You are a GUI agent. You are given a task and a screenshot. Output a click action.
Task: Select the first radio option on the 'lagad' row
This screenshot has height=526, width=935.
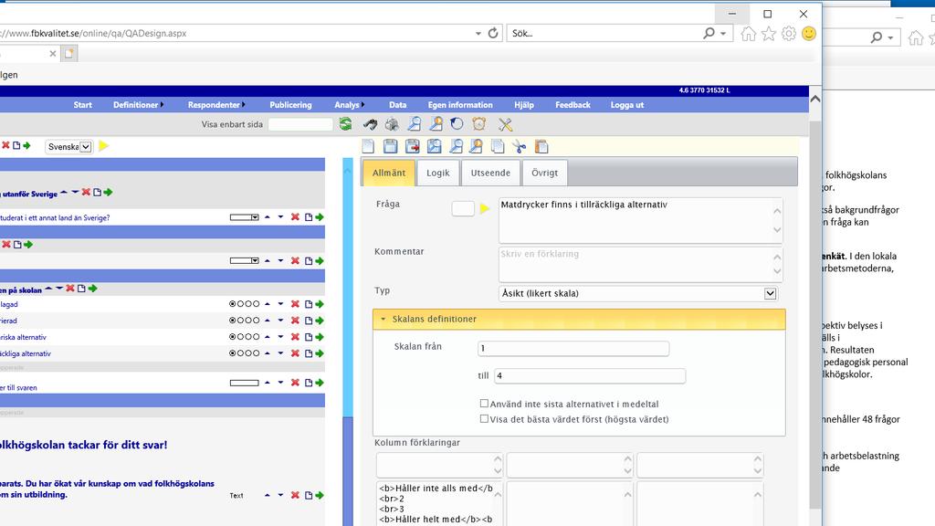click(233, 304)
